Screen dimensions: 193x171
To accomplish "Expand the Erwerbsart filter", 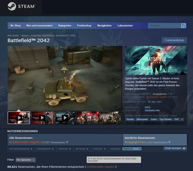I will click(45, 149).
